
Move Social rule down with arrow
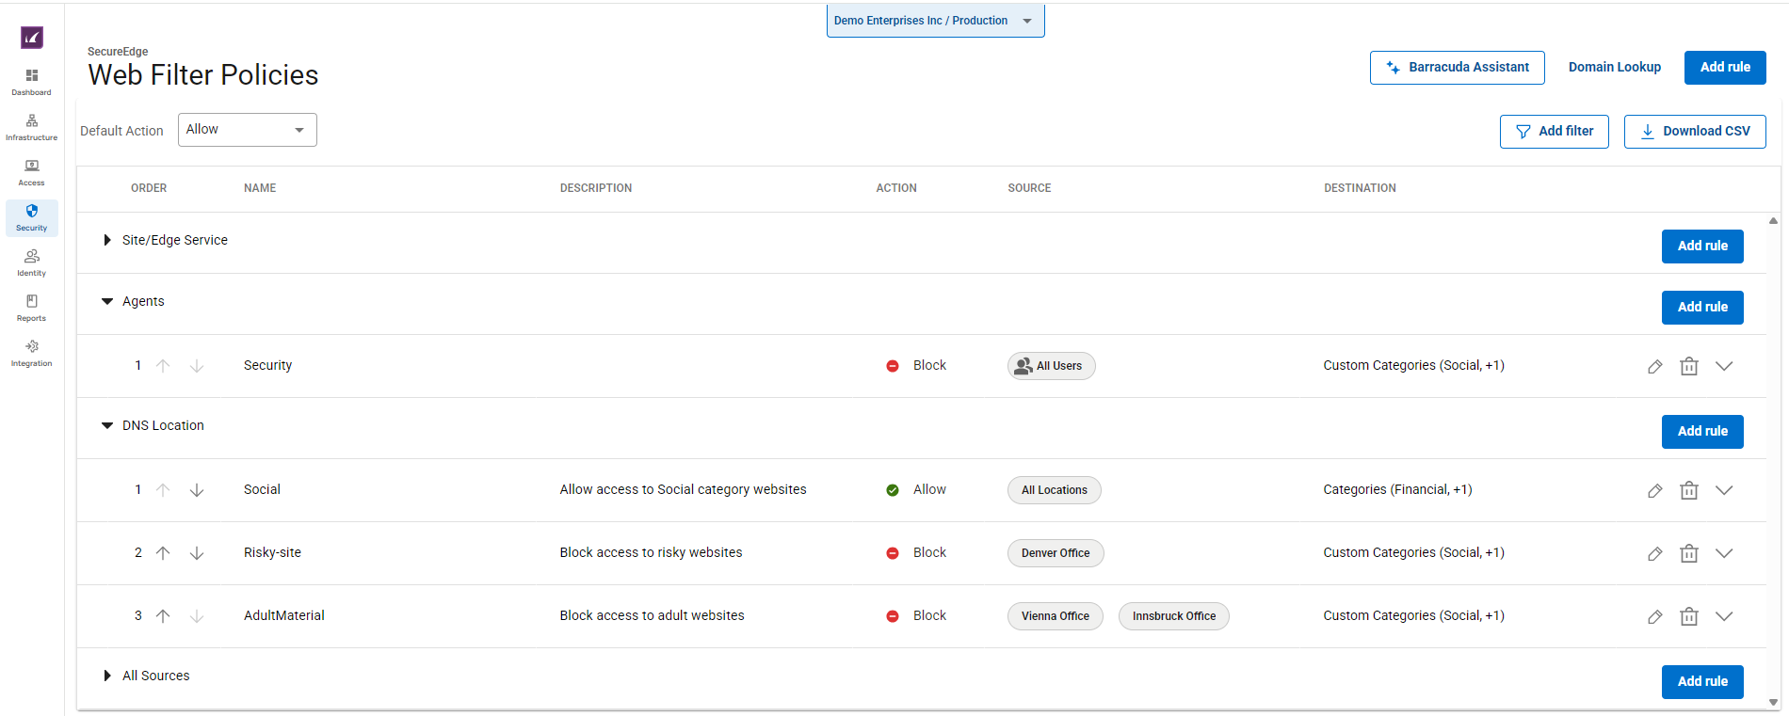(197, 490)
